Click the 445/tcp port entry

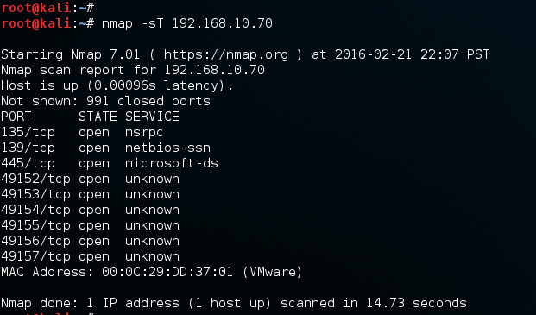click(x=28, y=164)
